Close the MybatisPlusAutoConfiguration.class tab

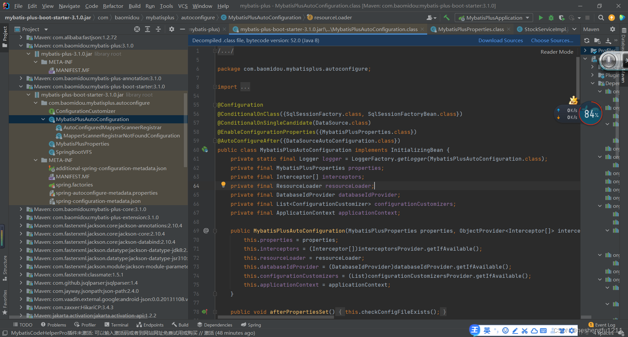click(x=422, y=29)
